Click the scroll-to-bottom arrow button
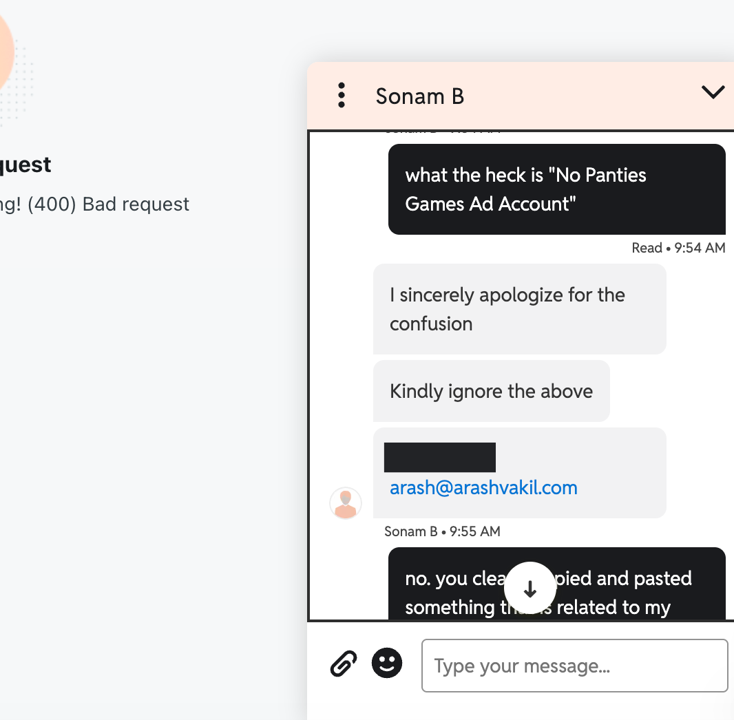Screen dimensions: 734x720 tap(529, 589)
